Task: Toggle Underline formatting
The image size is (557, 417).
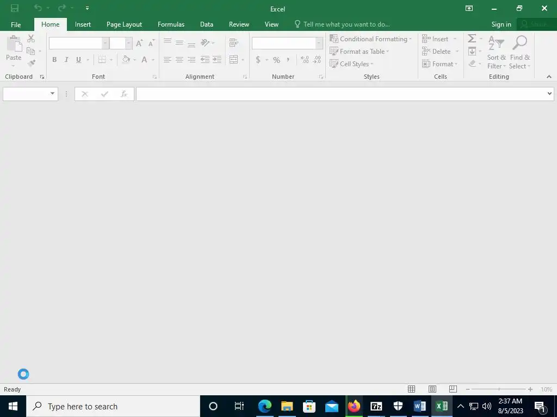Action: [78, 60]
